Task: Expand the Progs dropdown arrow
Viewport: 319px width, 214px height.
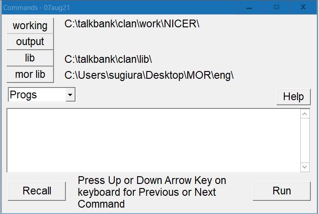Action: 70,95
